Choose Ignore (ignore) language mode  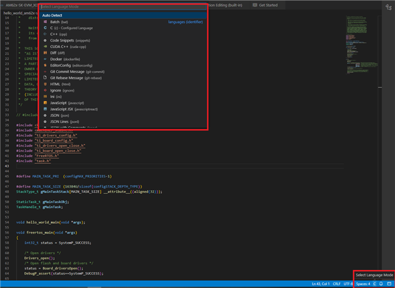(x=123, y=90)
